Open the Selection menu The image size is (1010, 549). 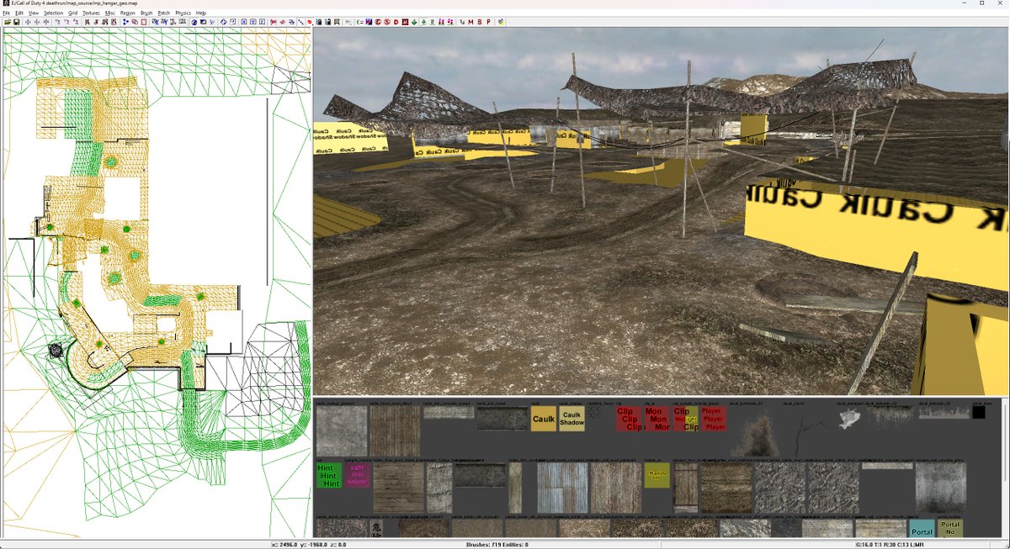pos(53,13)
